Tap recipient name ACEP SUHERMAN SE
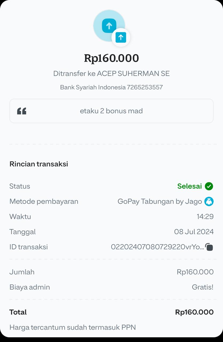The width and height of the screenshot is (223, 342). click(133, 73)
